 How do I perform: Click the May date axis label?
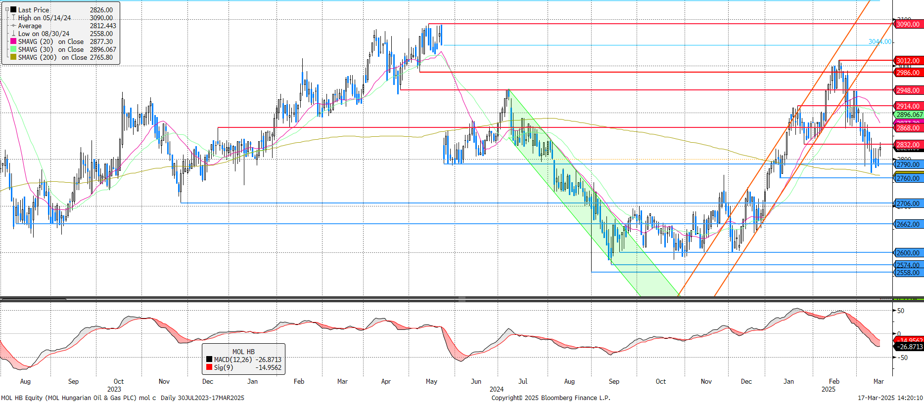point(431,381)
